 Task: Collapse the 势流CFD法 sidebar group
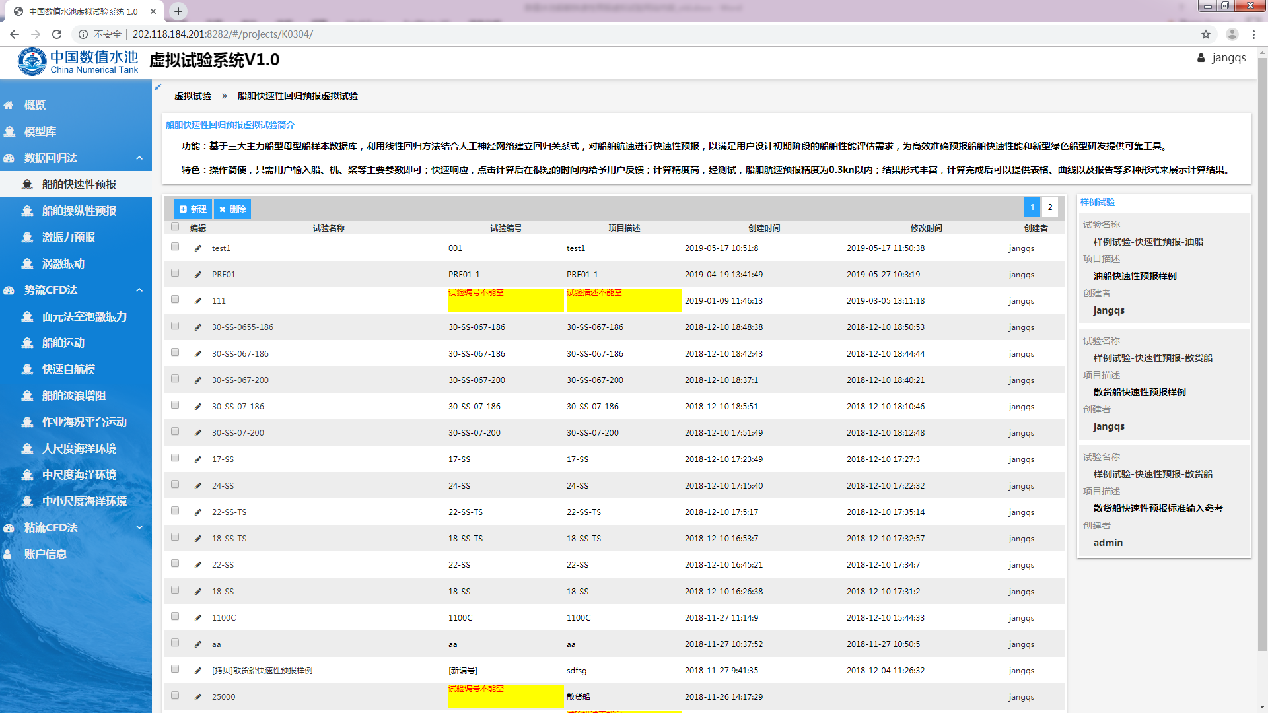(x=139, y=290)
